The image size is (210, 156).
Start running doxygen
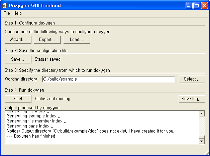point(18,99)
